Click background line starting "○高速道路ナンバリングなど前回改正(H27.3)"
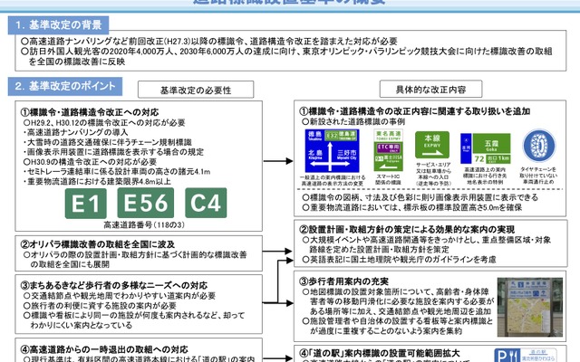Screen dimensions: 580x362 pyautogui.click(x=209, y=42)
